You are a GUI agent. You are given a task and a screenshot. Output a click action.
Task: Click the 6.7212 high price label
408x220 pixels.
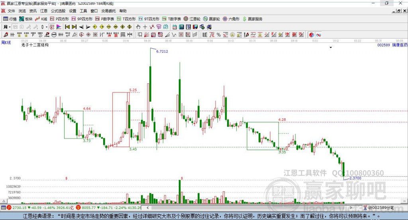pos(162,51)
